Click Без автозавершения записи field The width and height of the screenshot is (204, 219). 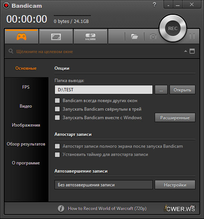click(x=103, y=185)
